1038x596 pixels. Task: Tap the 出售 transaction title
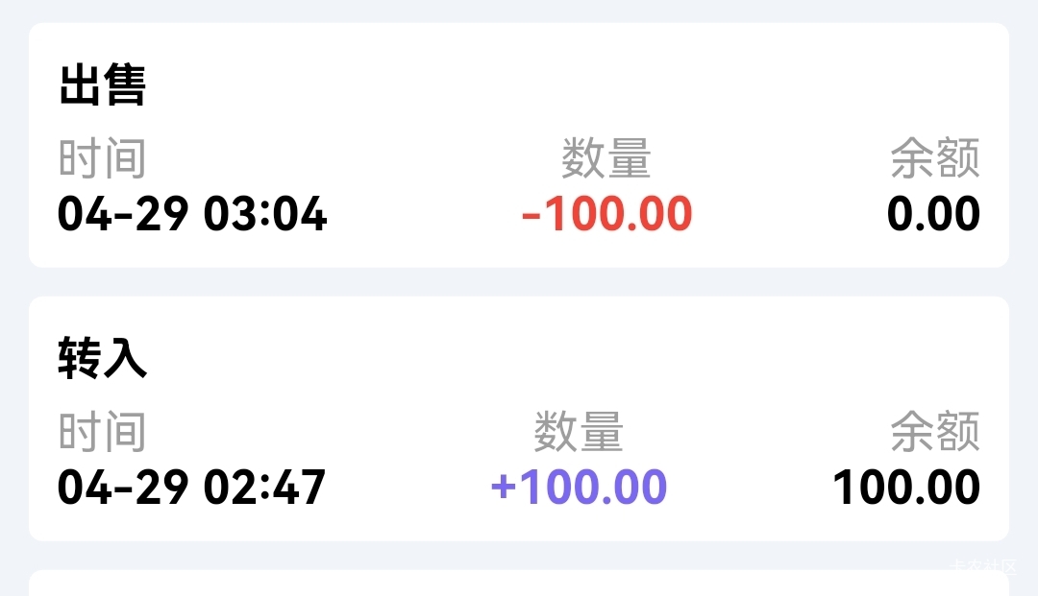102,86
